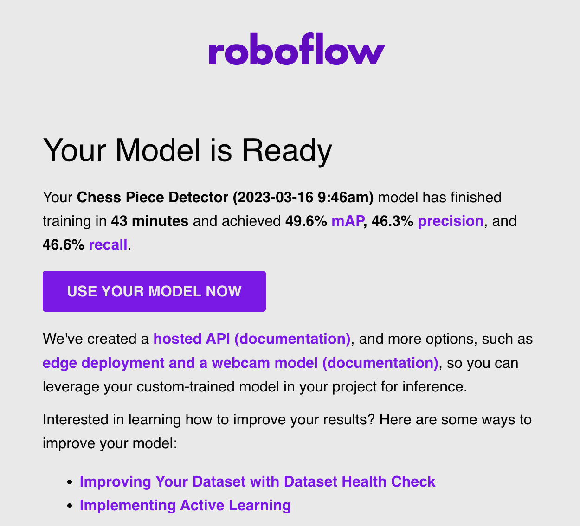Image resolution: width=580 pixels, height=526 pixels.
Task: Click the Your Model is Ready heading
Action: click(187, 151)
